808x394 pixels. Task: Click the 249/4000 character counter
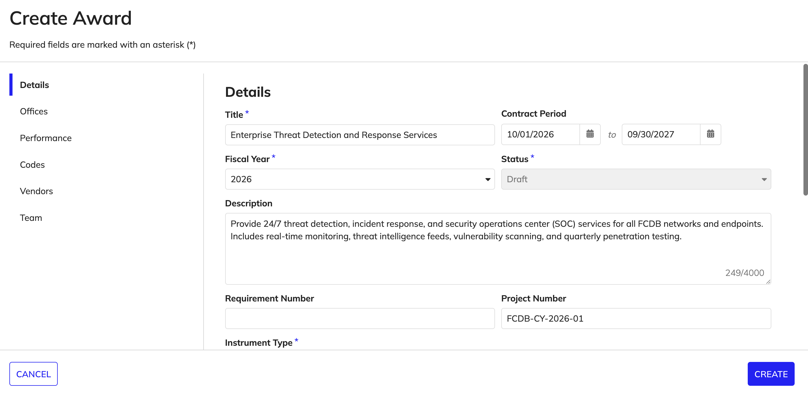[x=744, y=273]
